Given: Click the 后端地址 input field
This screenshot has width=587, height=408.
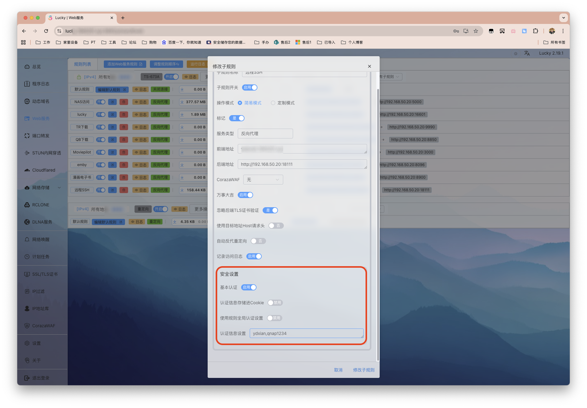Looking at the screenshot, I should coord(302,164).
